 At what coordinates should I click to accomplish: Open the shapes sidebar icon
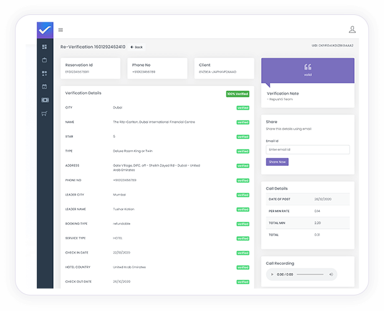(x=45, y=74)
